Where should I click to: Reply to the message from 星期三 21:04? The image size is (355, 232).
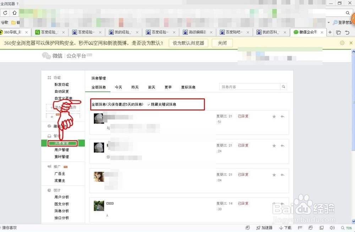coord(282,175)
